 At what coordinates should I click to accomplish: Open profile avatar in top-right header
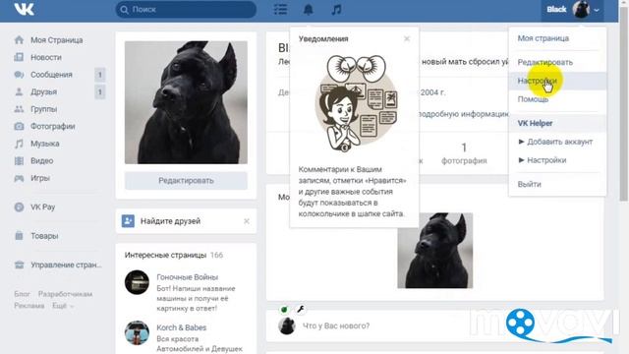coord(581,9)
